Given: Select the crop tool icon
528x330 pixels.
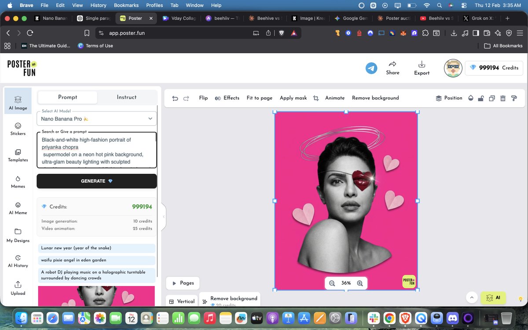Looking at the screenshot, I should (316, 98).
